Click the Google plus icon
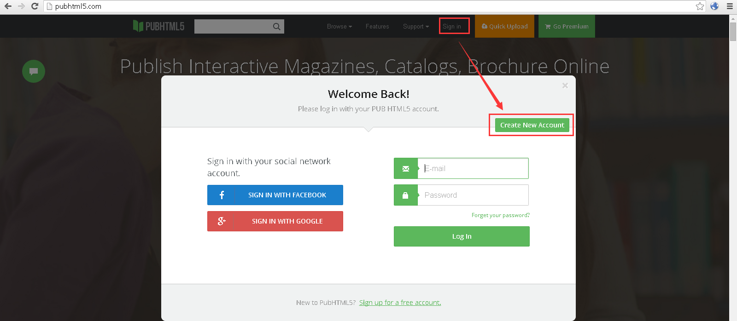Screen dimensions: 737x321 tap(222, 221)
